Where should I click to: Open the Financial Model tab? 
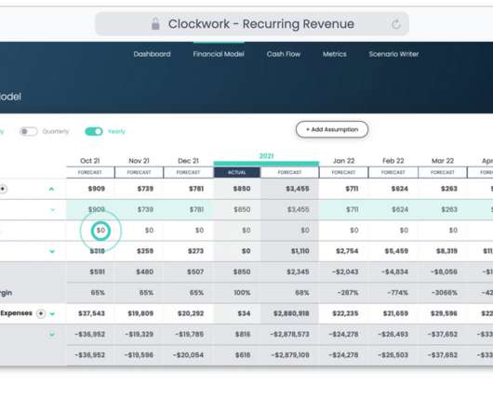click(219, 54)
